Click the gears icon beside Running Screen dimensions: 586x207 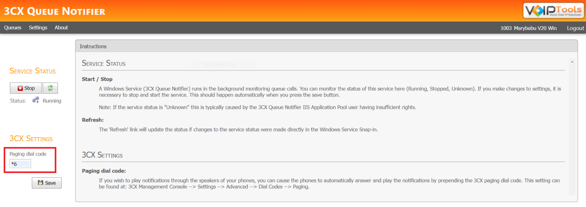click(x=35, y=101)
